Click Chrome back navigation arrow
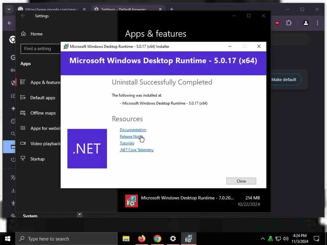Image resolution: width=327 pixels, height=245 pixels. tap(10, 23)
